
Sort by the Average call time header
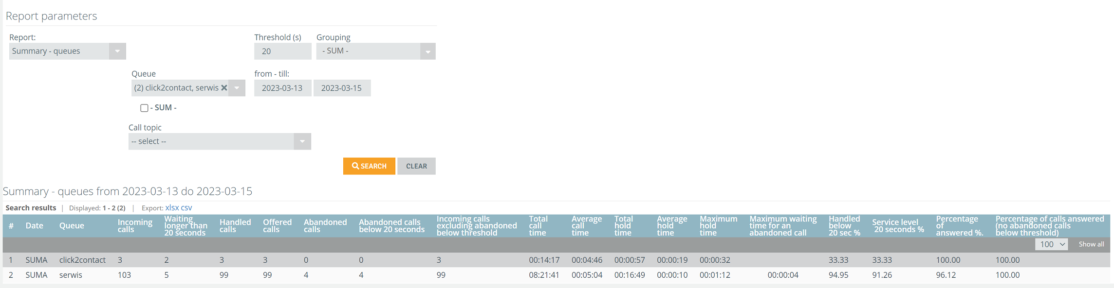coord(587,226)
